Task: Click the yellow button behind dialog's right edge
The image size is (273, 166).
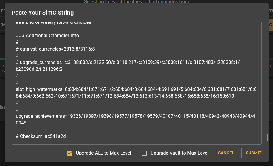Action: coord(271,25)
